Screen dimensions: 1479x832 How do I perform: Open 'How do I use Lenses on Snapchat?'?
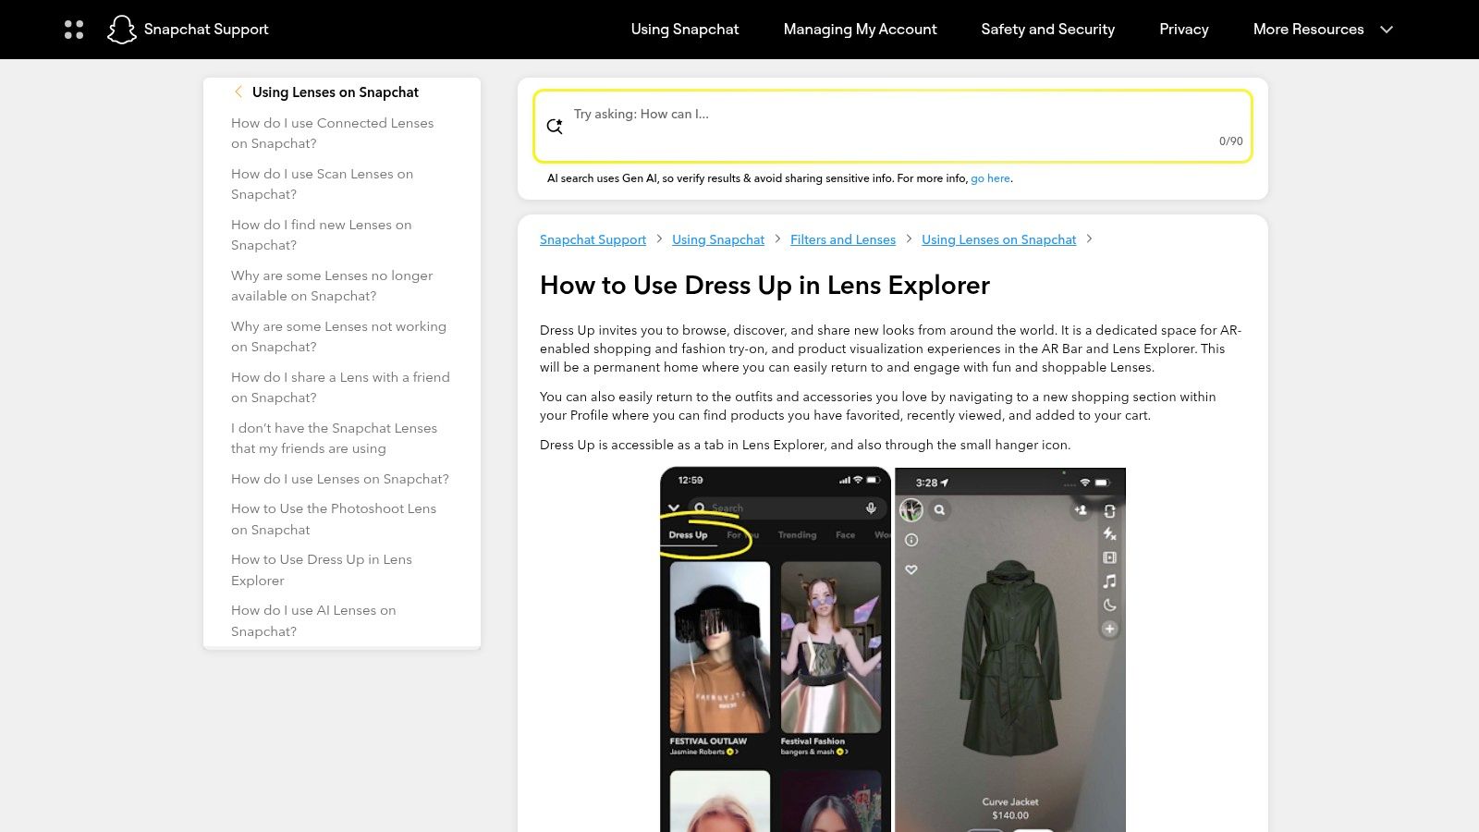tap(340, 479)
